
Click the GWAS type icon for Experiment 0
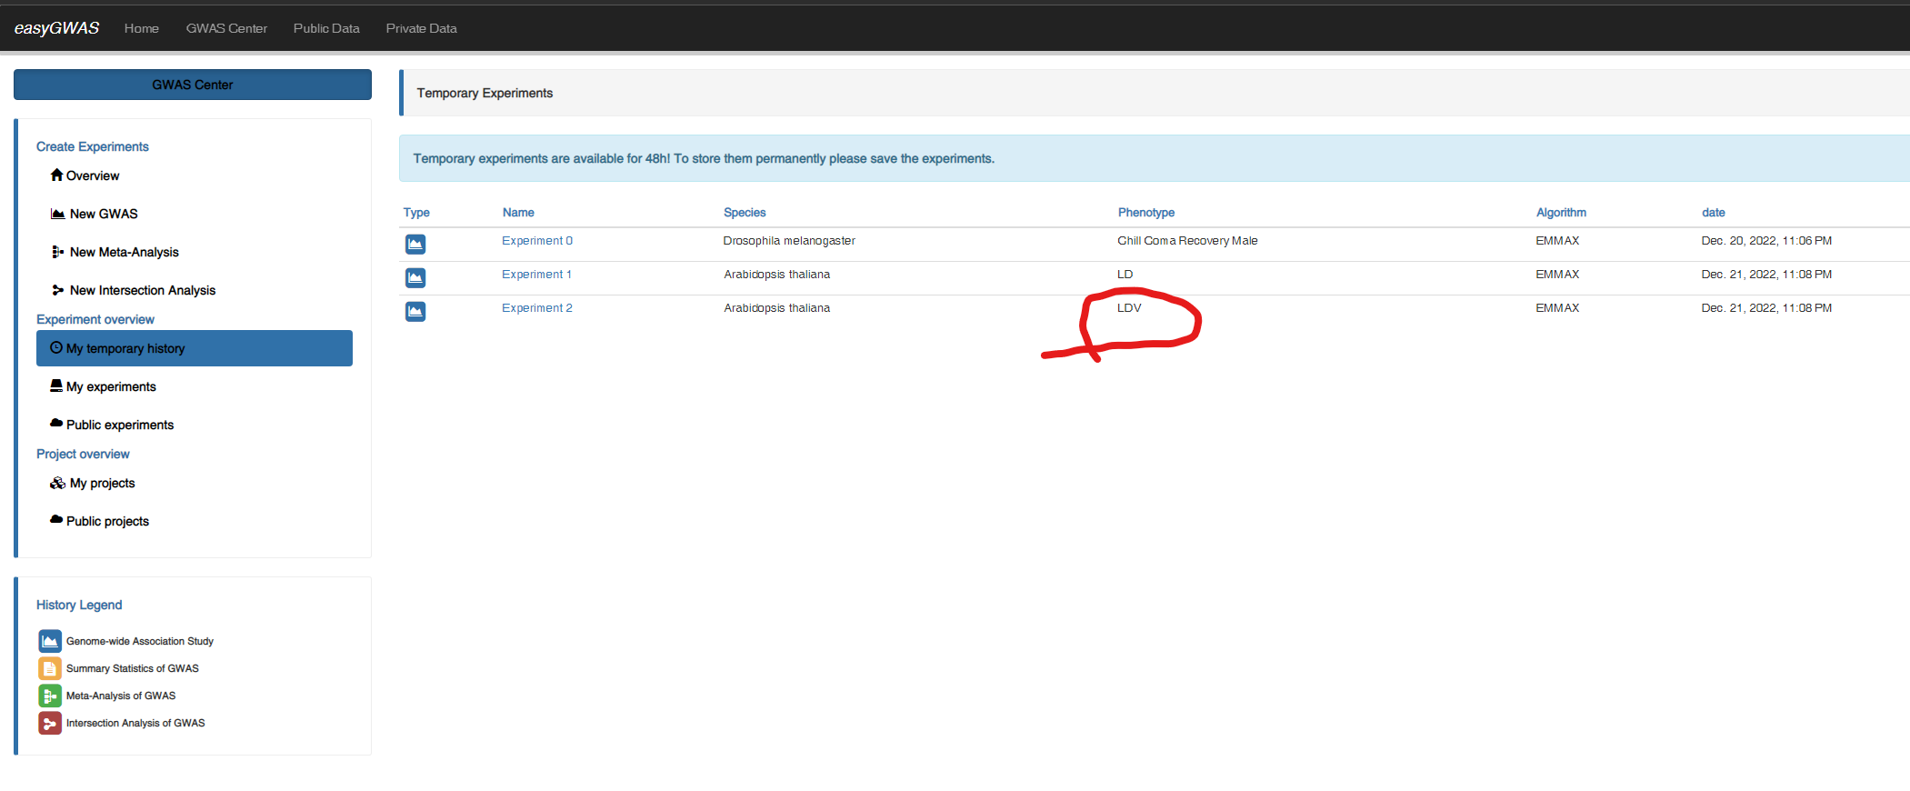coord(415,244)
